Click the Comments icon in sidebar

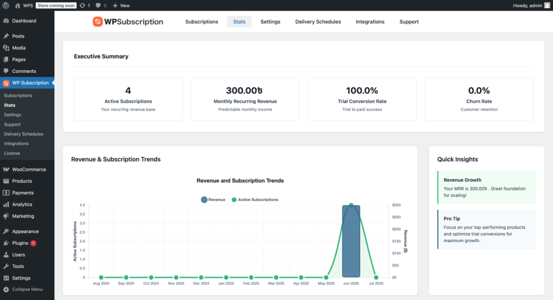coord(6,71)
